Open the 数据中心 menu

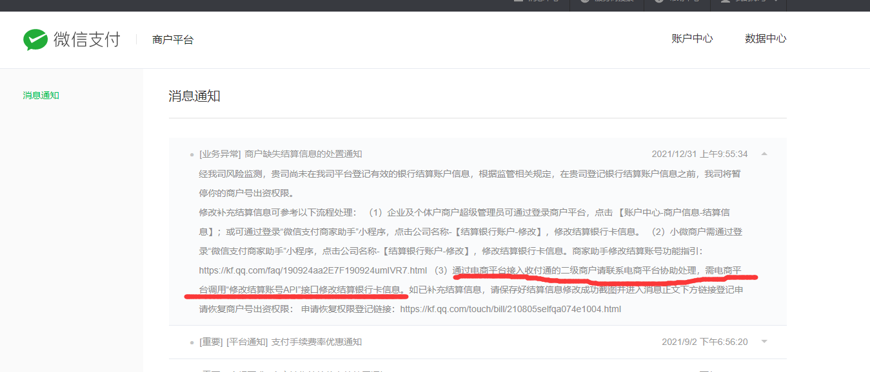(766, 39)
